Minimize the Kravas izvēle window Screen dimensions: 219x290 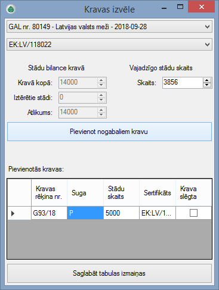(x=164, y=8)
